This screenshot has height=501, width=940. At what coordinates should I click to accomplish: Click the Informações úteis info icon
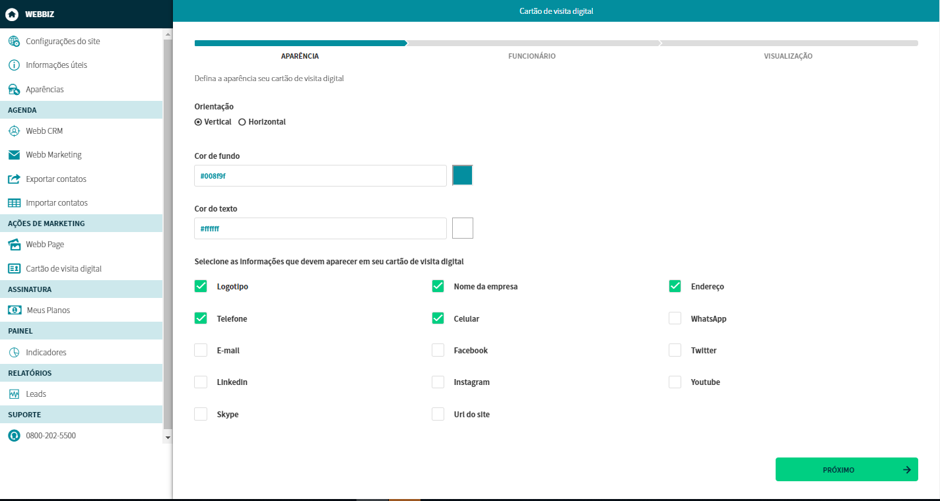point(14,65)
